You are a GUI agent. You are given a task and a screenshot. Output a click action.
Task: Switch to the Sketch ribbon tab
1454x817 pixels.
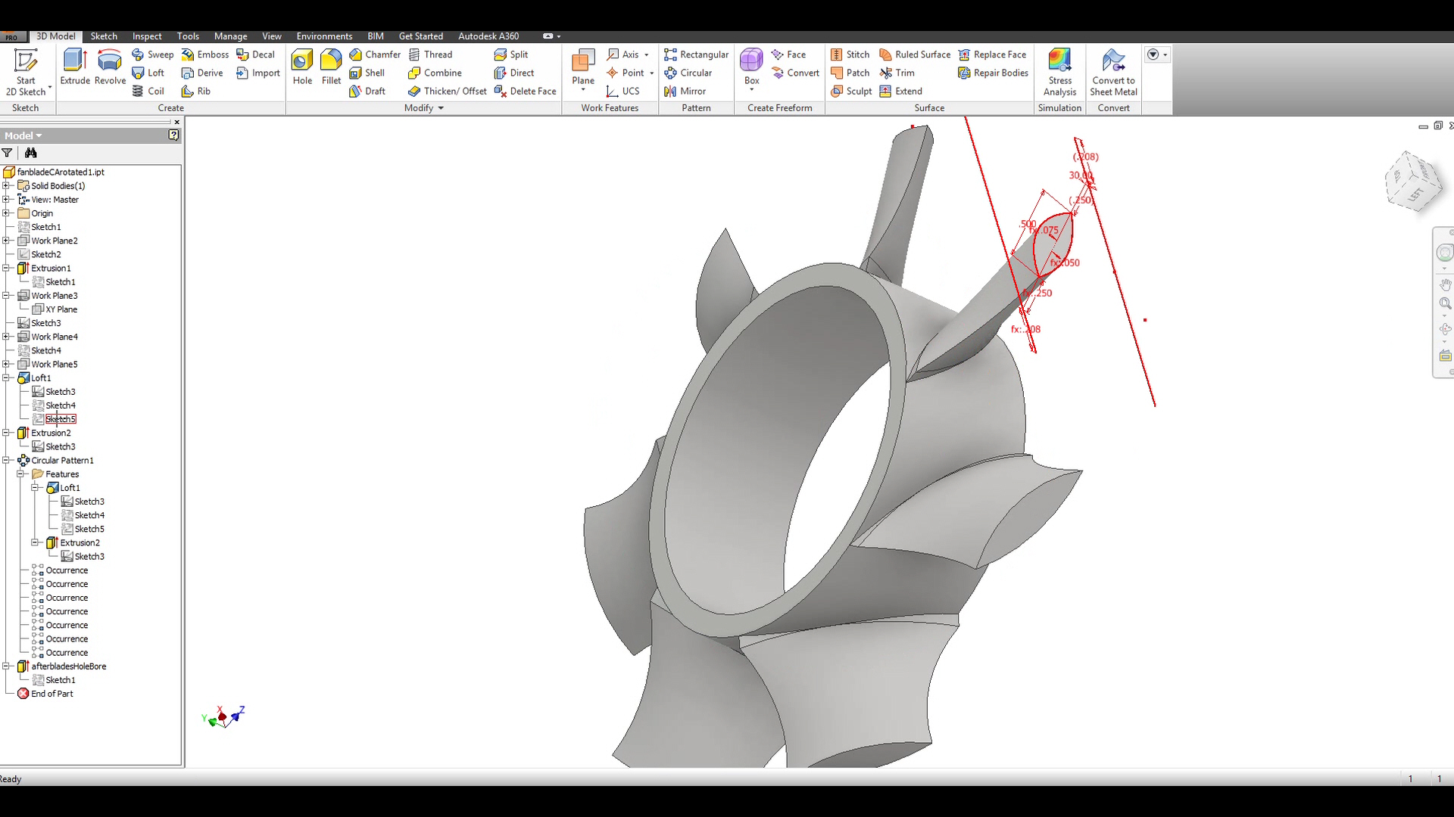(x=104, y=36)
